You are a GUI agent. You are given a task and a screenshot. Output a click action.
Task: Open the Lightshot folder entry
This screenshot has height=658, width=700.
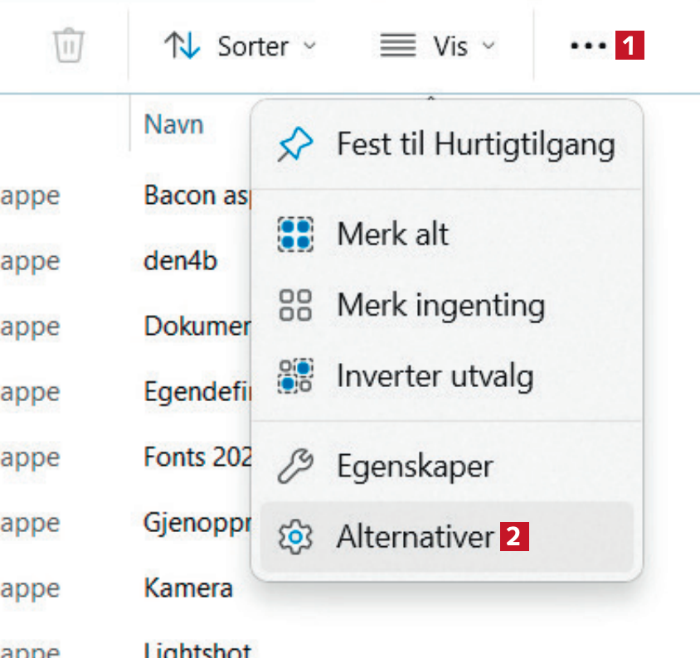[x=197, y=650]
